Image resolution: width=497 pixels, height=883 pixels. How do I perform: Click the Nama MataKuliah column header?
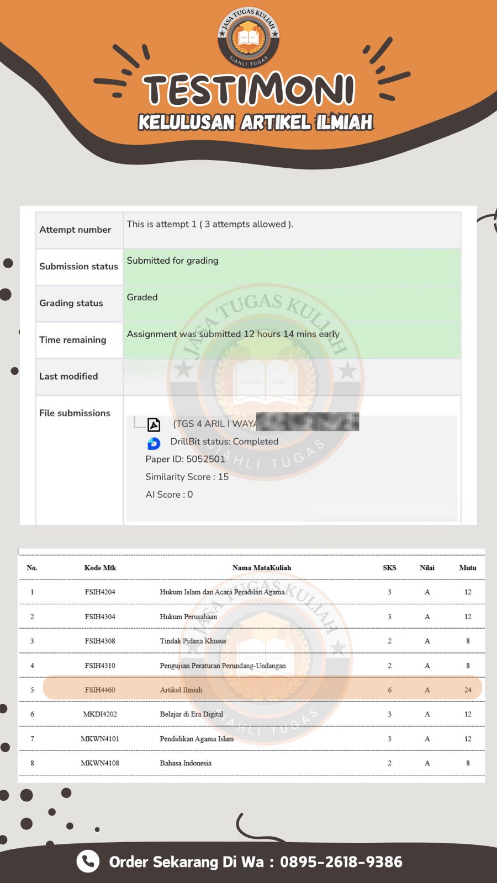(261, 567)
